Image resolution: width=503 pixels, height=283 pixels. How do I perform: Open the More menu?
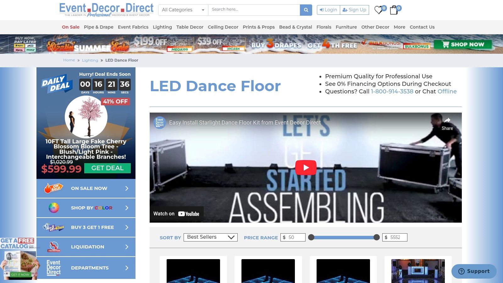pyautogui.click(x=400, y=27)
